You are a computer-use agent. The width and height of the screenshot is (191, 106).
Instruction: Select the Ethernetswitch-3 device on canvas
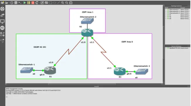[142, 71]
